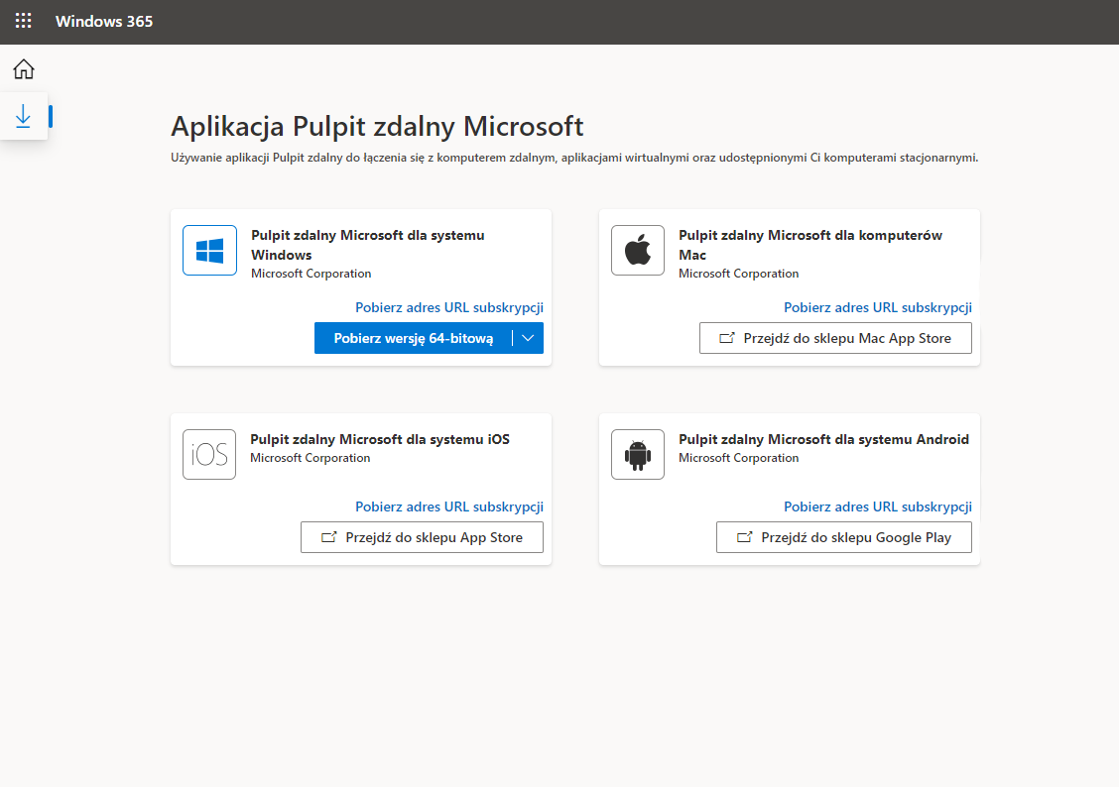The height and width of the screenshot is (787, 1119).
Task: Click the Windows logo app icon
Action: point(209,250)
